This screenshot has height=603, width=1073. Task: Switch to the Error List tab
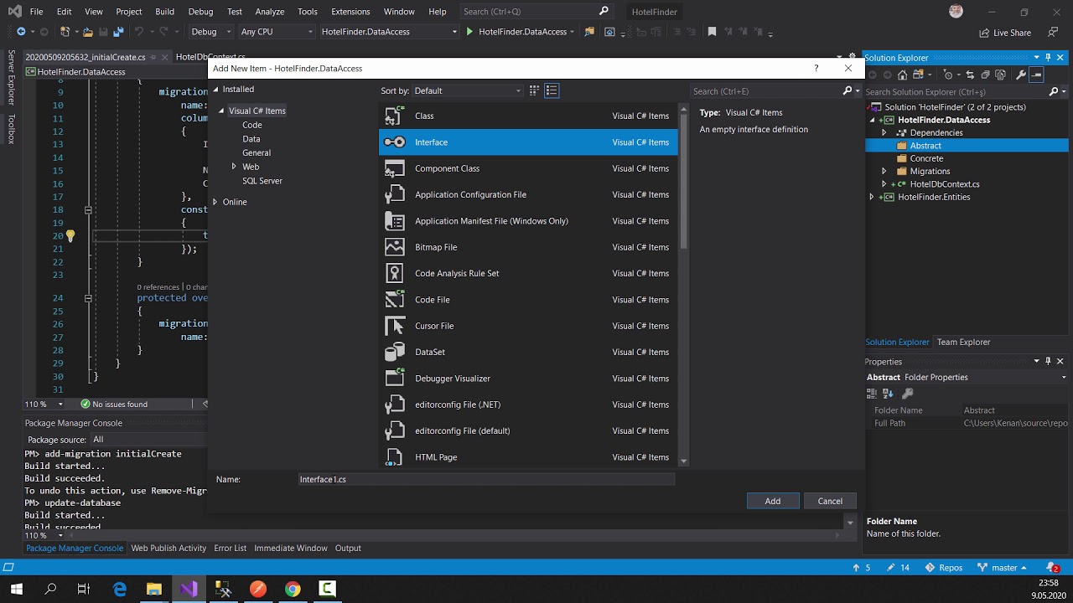(230, 548)
